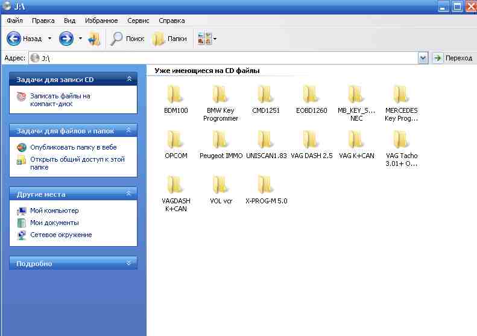This screenshot has width=477, height=336.
Task: Open the Правка menu
Action: coord(43,21)
